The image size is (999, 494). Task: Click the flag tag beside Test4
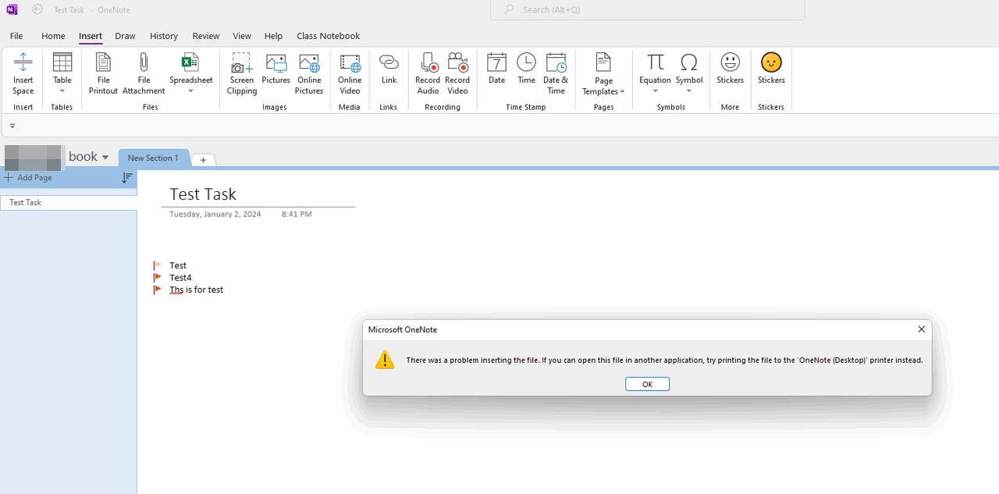(158, 277)
